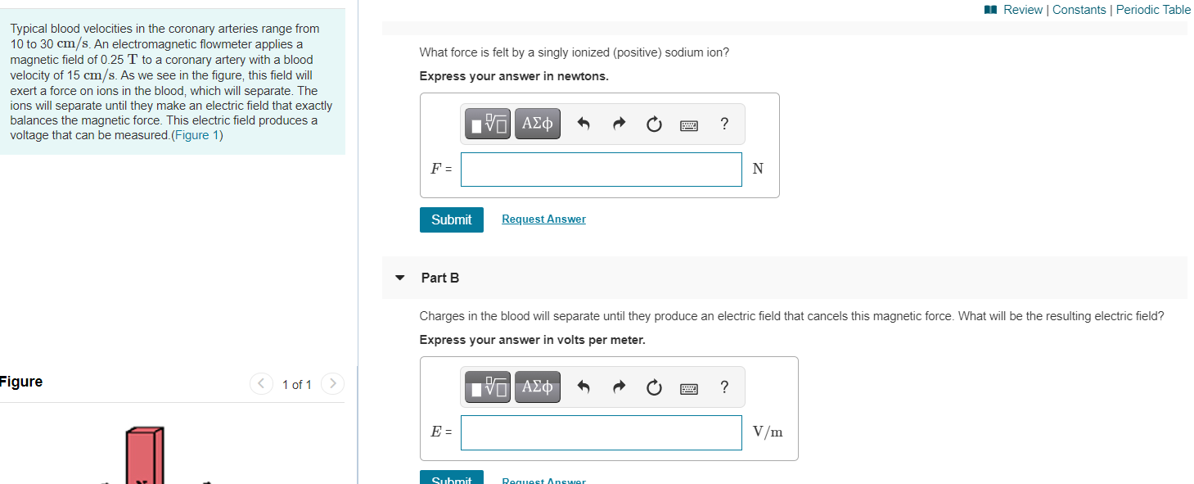Click Request Answer for Part A

(543, 219)
